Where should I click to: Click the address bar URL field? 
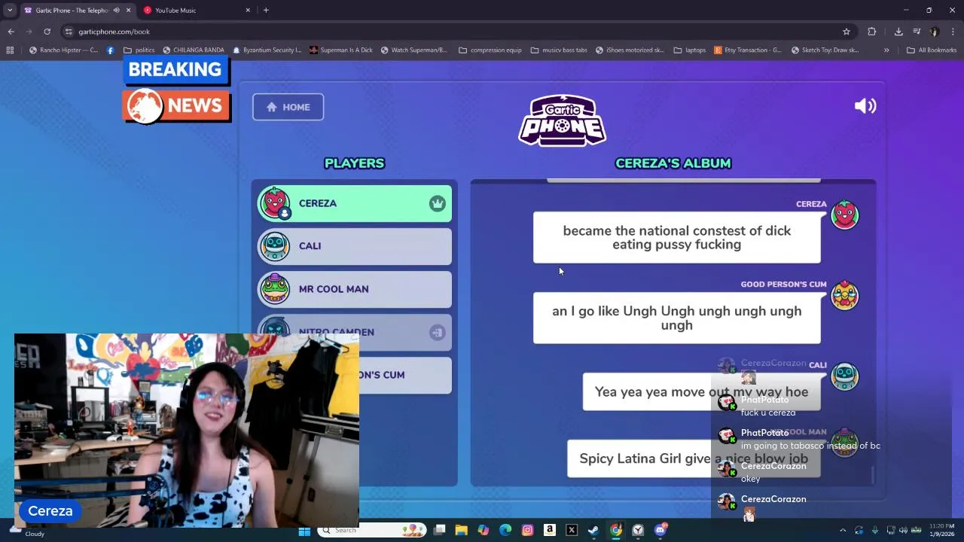pyautogui.click(x=452, y=32)
